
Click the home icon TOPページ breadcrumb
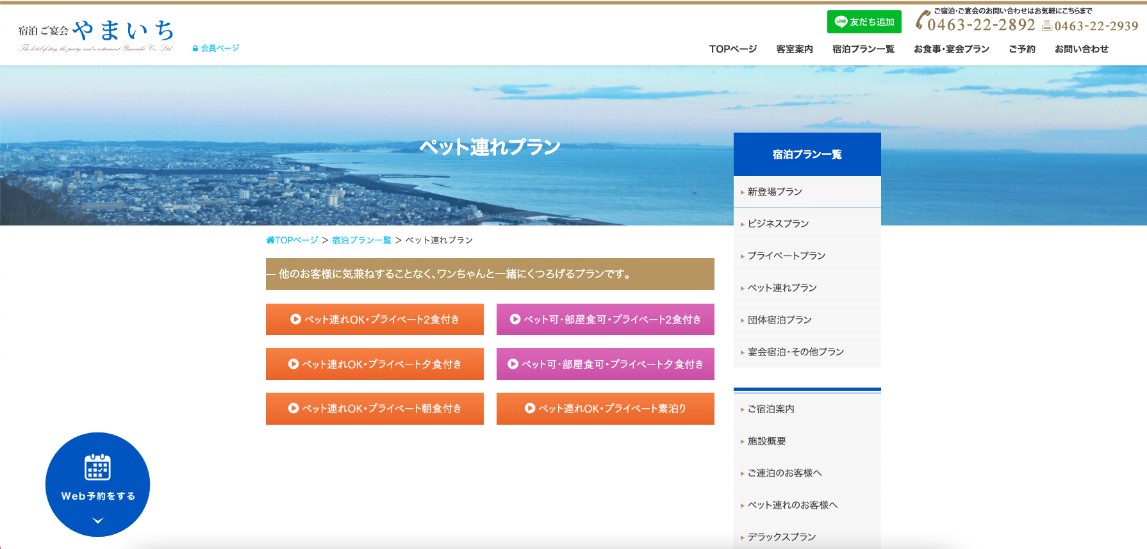coord(292,240)
